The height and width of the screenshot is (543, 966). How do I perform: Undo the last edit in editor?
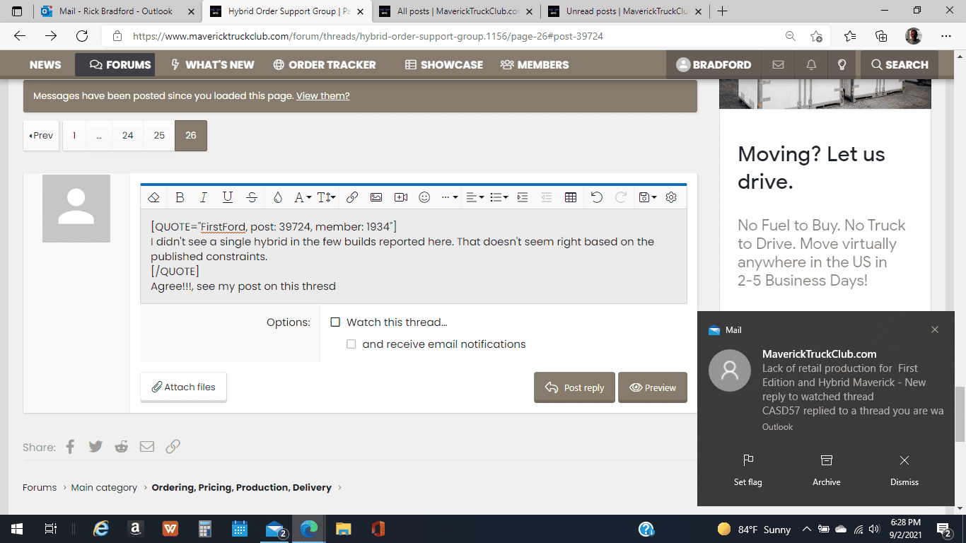(597, 198)
